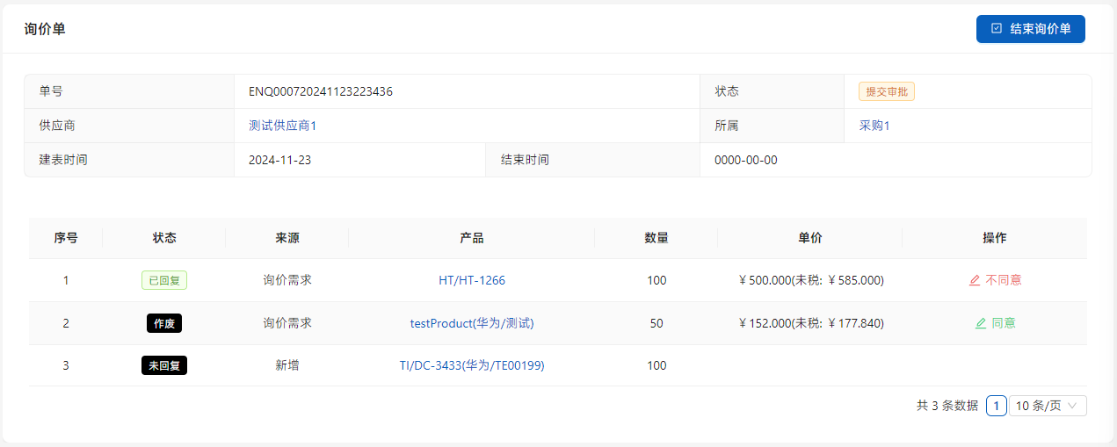The width and height of the screenshot is (1117, 447).
Task: Click the 作废 status tag in row 2
Action: [164, 323]
